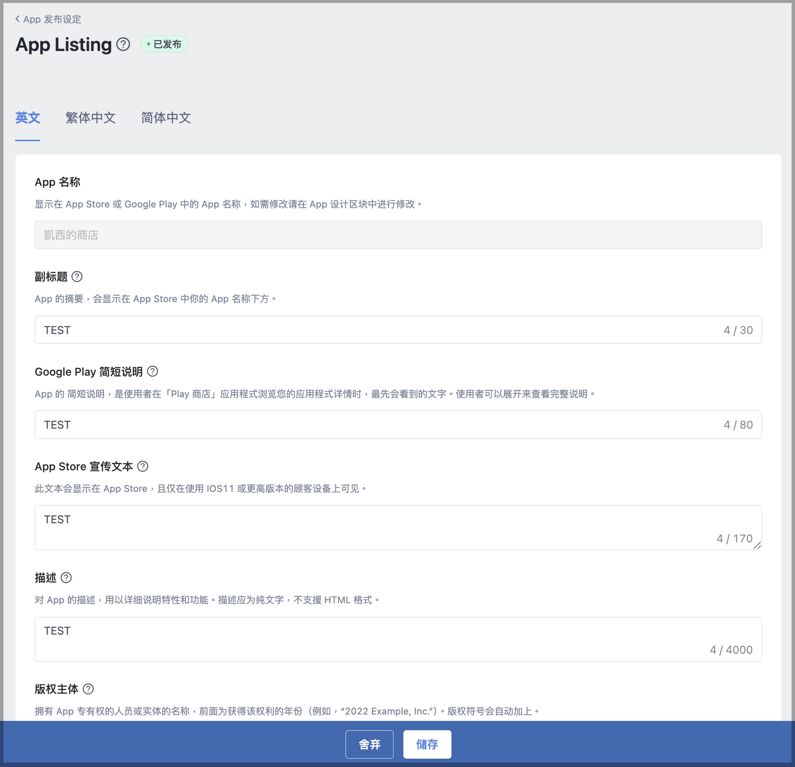Viewport: 795px width, 767px height.
Task: Click the 4 / 4000 character counter
Action: 731,650
